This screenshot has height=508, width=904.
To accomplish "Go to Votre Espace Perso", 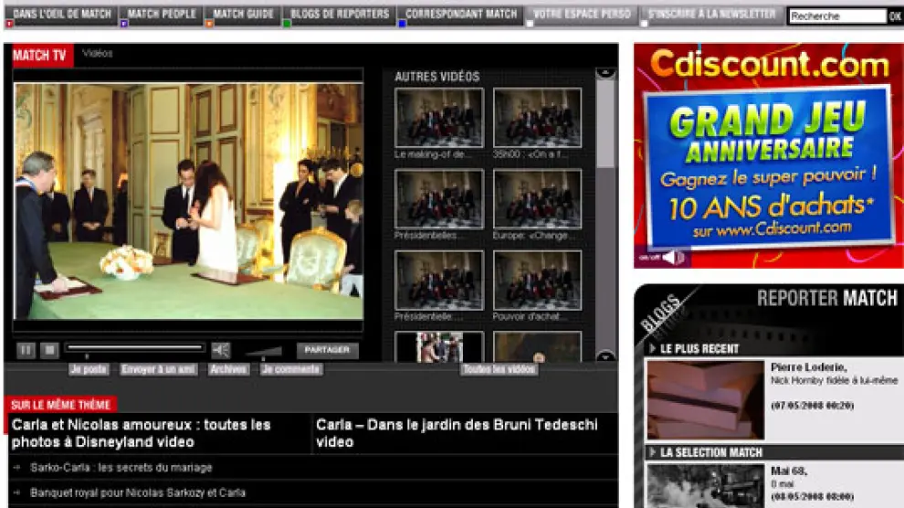I will [582, 15].
